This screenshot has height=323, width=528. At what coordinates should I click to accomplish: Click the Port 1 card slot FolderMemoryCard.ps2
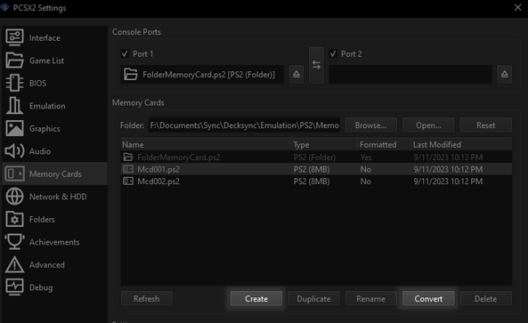pos(202,75)
